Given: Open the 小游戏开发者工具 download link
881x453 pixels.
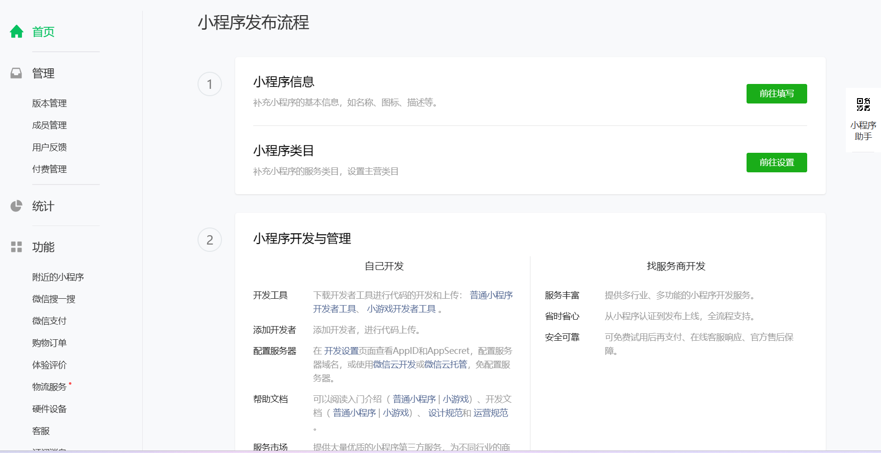Looking at the screenshot, I should [x=401, y=309].
